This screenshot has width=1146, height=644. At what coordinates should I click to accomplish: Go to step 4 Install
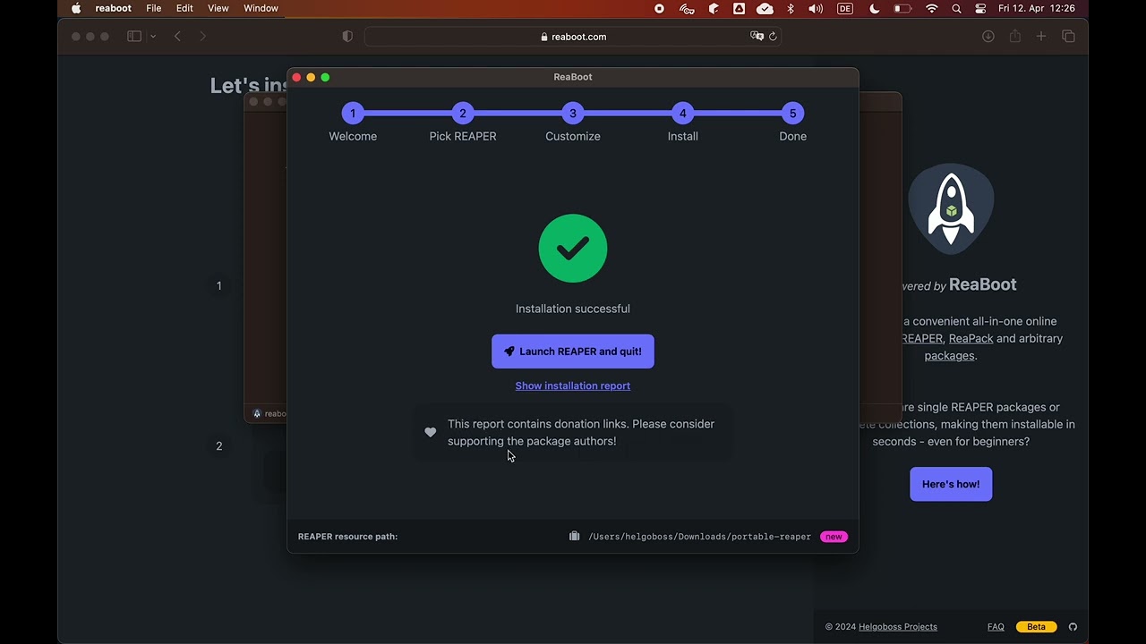pyautogui.click(x=683, y=114)
